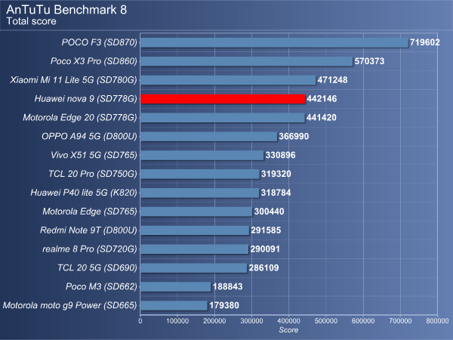Viewport: 453px width, 340px height.
Task: Click the score value 319320
Action: pos(276,174)
